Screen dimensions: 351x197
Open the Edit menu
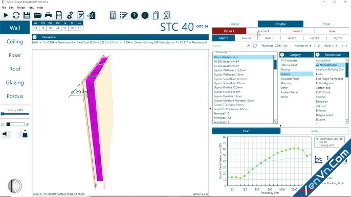11,8
